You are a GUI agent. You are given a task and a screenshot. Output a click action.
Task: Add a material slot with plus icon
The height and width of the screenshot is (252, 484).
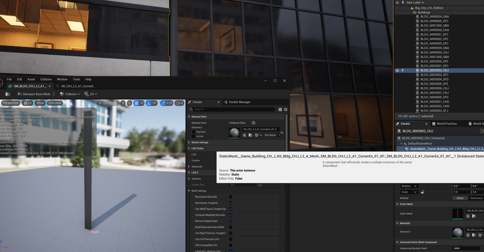[x=253, y=123]
